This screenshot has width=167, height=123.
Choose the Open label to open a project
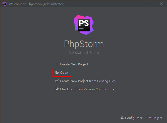(64, 73)
